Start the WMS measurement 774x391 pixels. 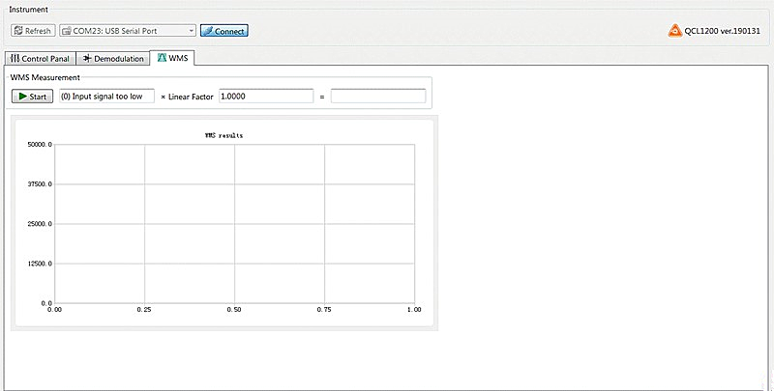[33, 97]
